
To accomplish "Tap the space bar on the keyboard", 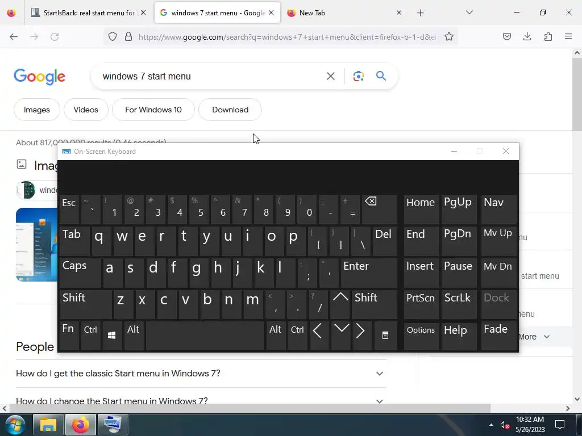I will pyautogui.click(x=205, y=336).
